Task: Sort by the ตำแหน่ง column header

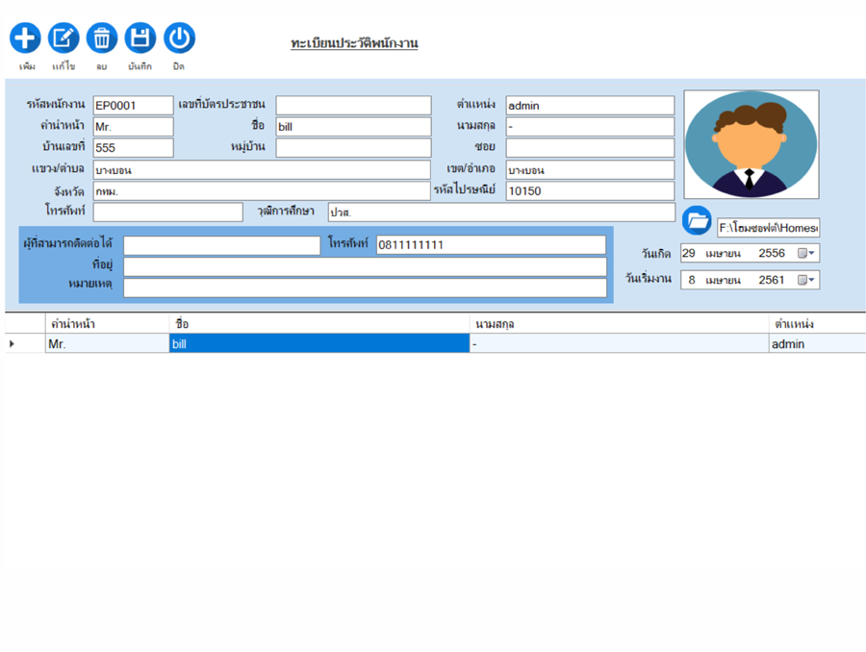Action: click(x=816, y=324)
